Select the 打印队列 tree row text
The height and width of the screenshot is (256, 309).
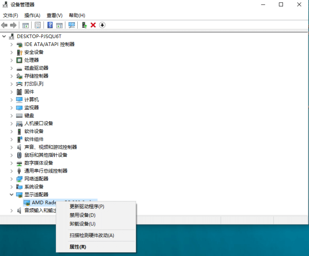tap(34, 84)
